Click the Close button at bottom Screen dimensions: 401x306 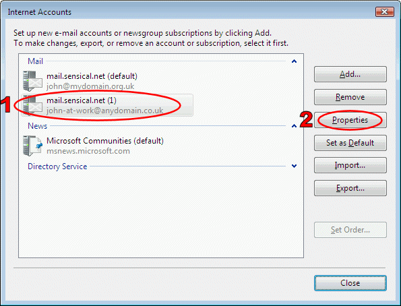tap(350, 283)
